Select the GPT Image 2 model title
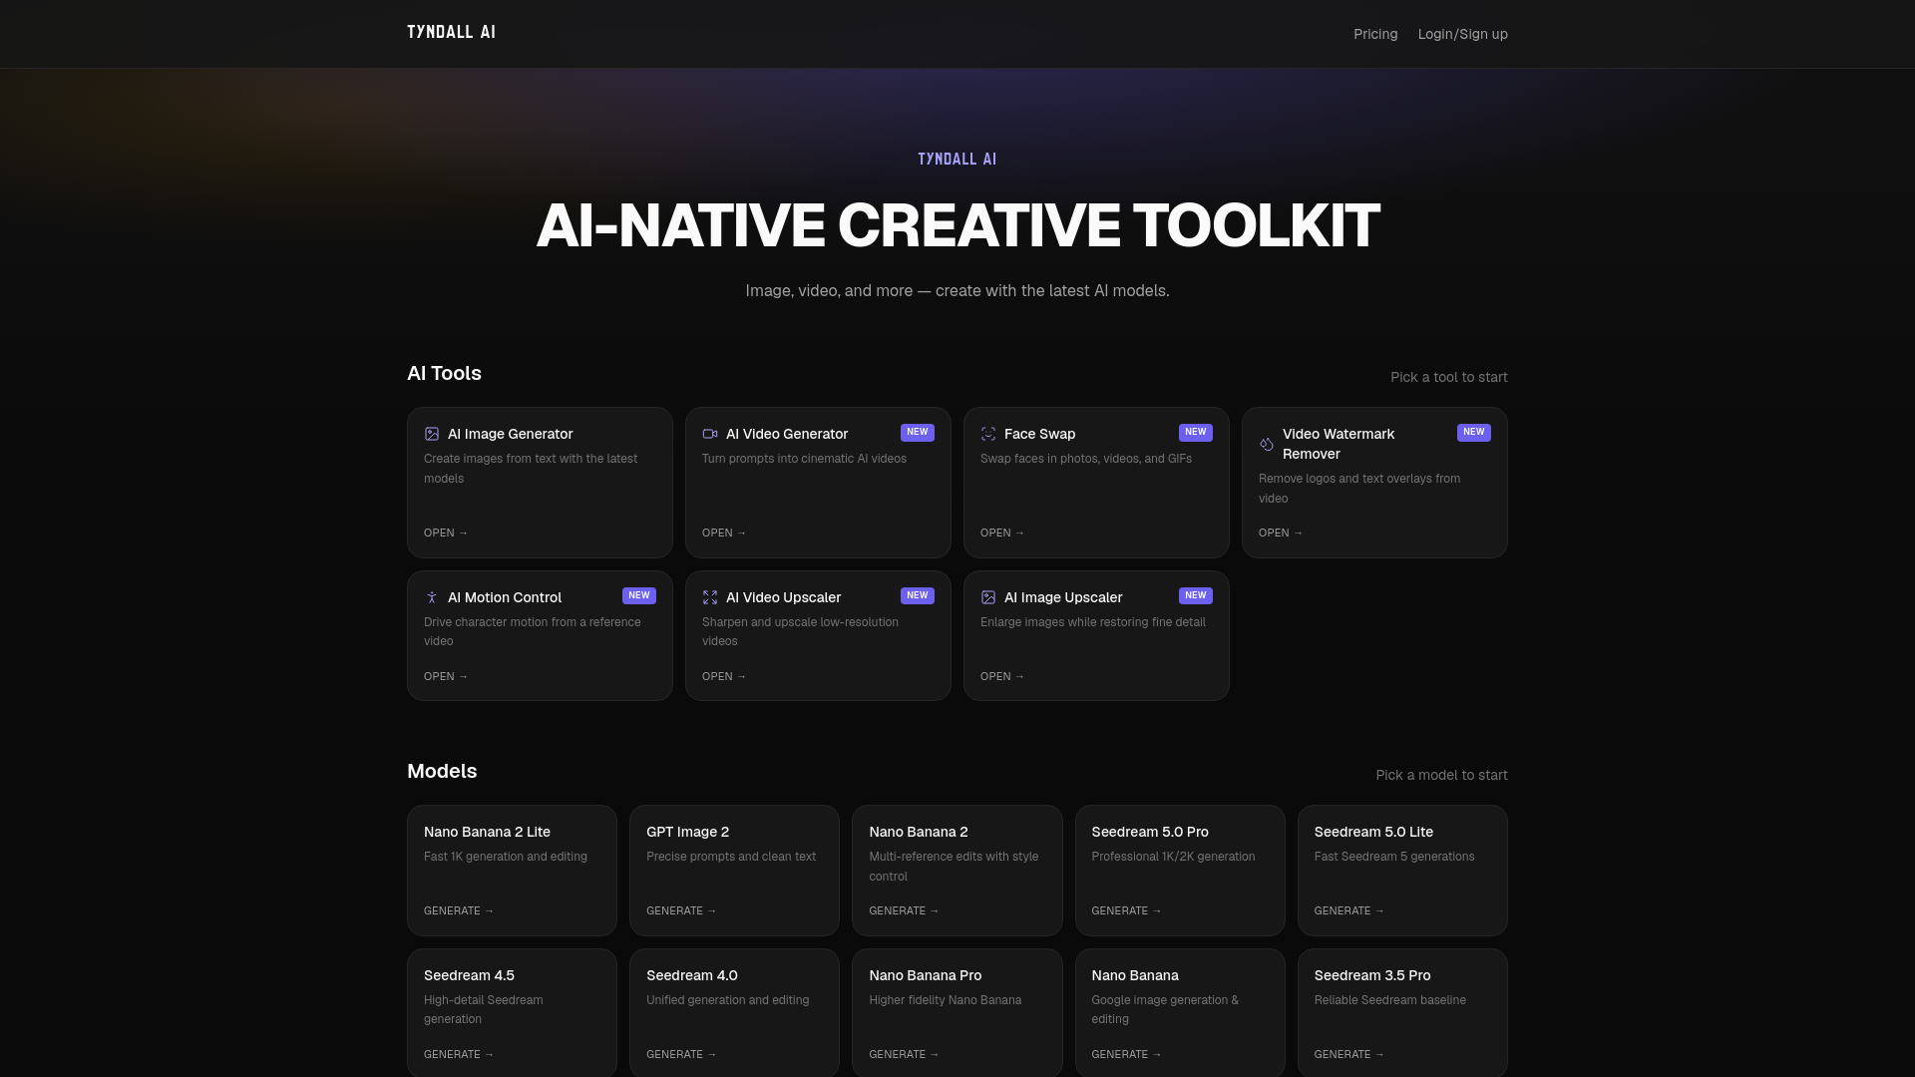Viewport: 1915px width, 1077px height. 687,832
